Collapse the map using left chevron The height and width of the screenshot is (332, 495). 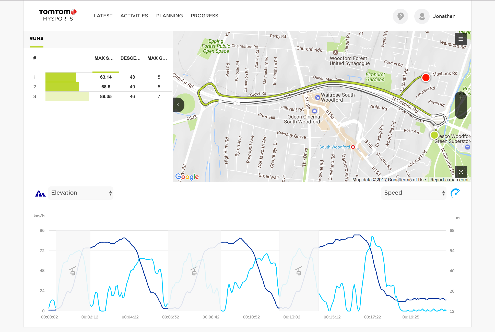coord(178,105)
